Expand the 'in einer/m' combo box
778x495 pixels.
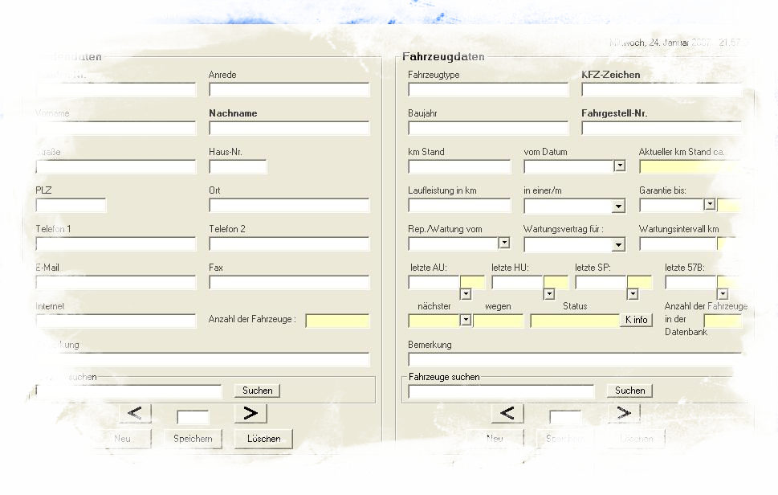pos(618,206)
